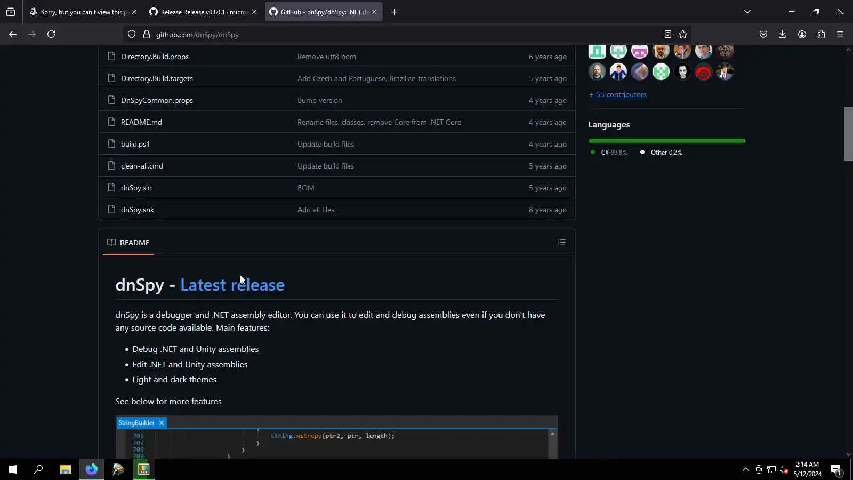Open the downloads panel

783,34
